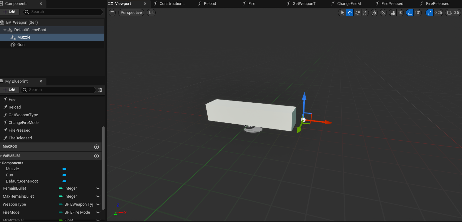Activate the rotate tool
The height and width of the screenshot is (222, 462).
point(357,13)
